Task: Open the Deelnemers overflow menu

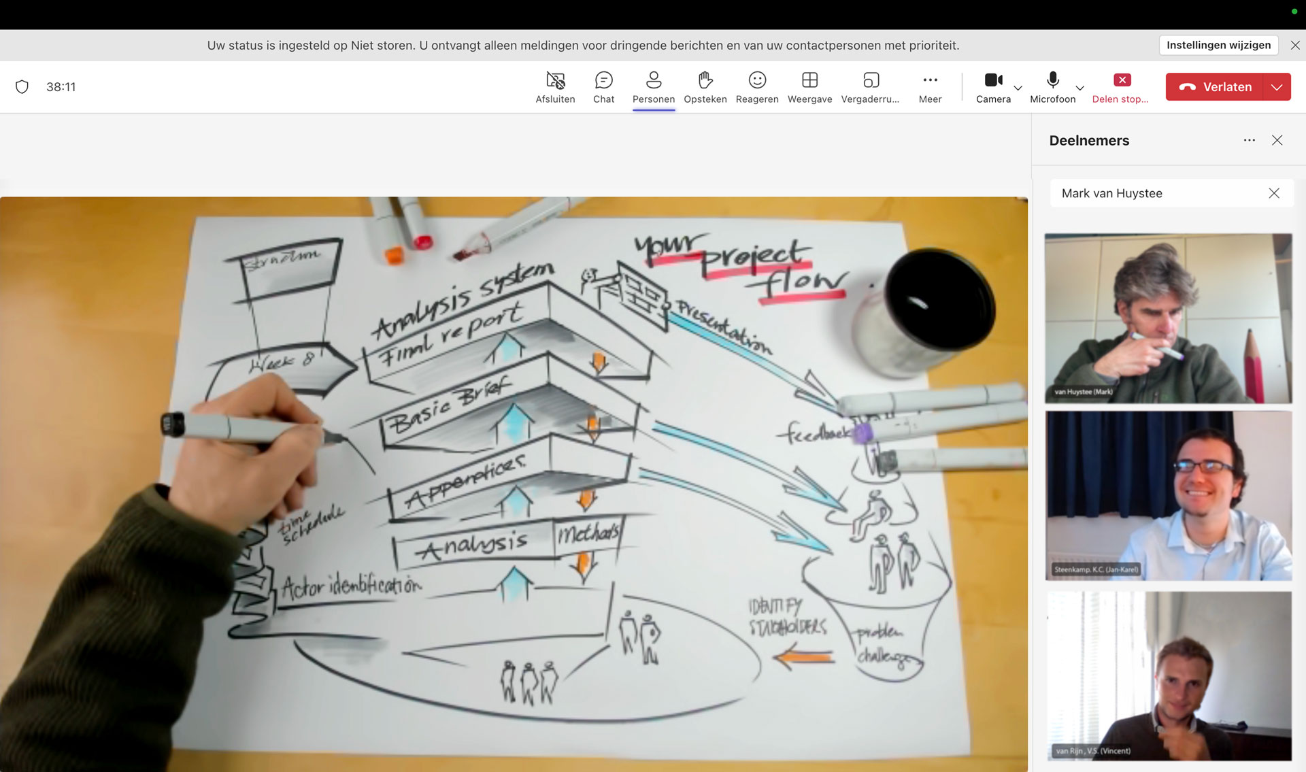Action: pyautogui.click(x=1249, y=140)
